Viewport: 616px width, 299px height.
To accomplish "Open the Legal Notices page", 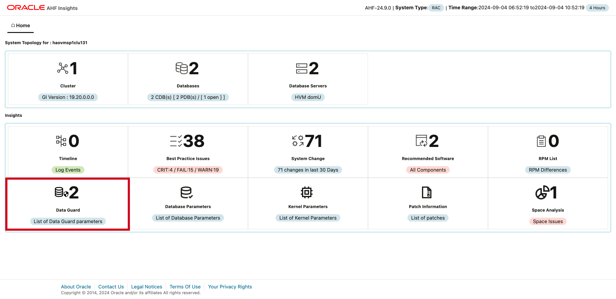I will (146, 287).
